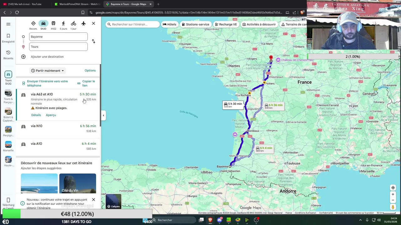Zoom in on the map

click(393, 194)
